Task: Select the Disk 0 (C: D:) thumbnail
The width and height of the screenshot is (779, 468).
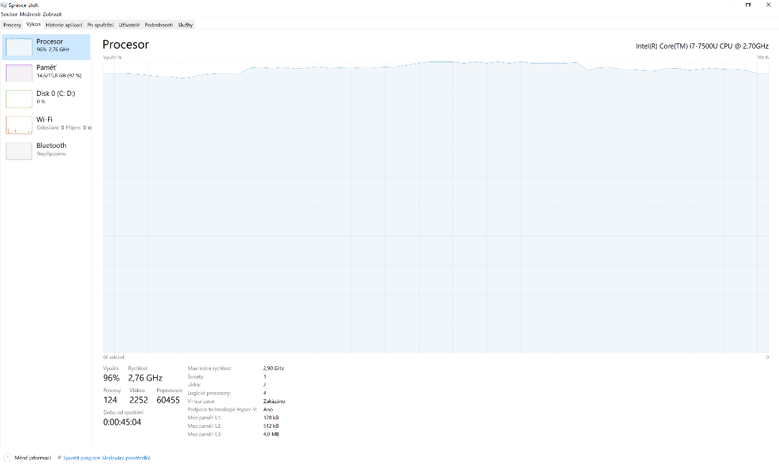Action: (19, 99)
